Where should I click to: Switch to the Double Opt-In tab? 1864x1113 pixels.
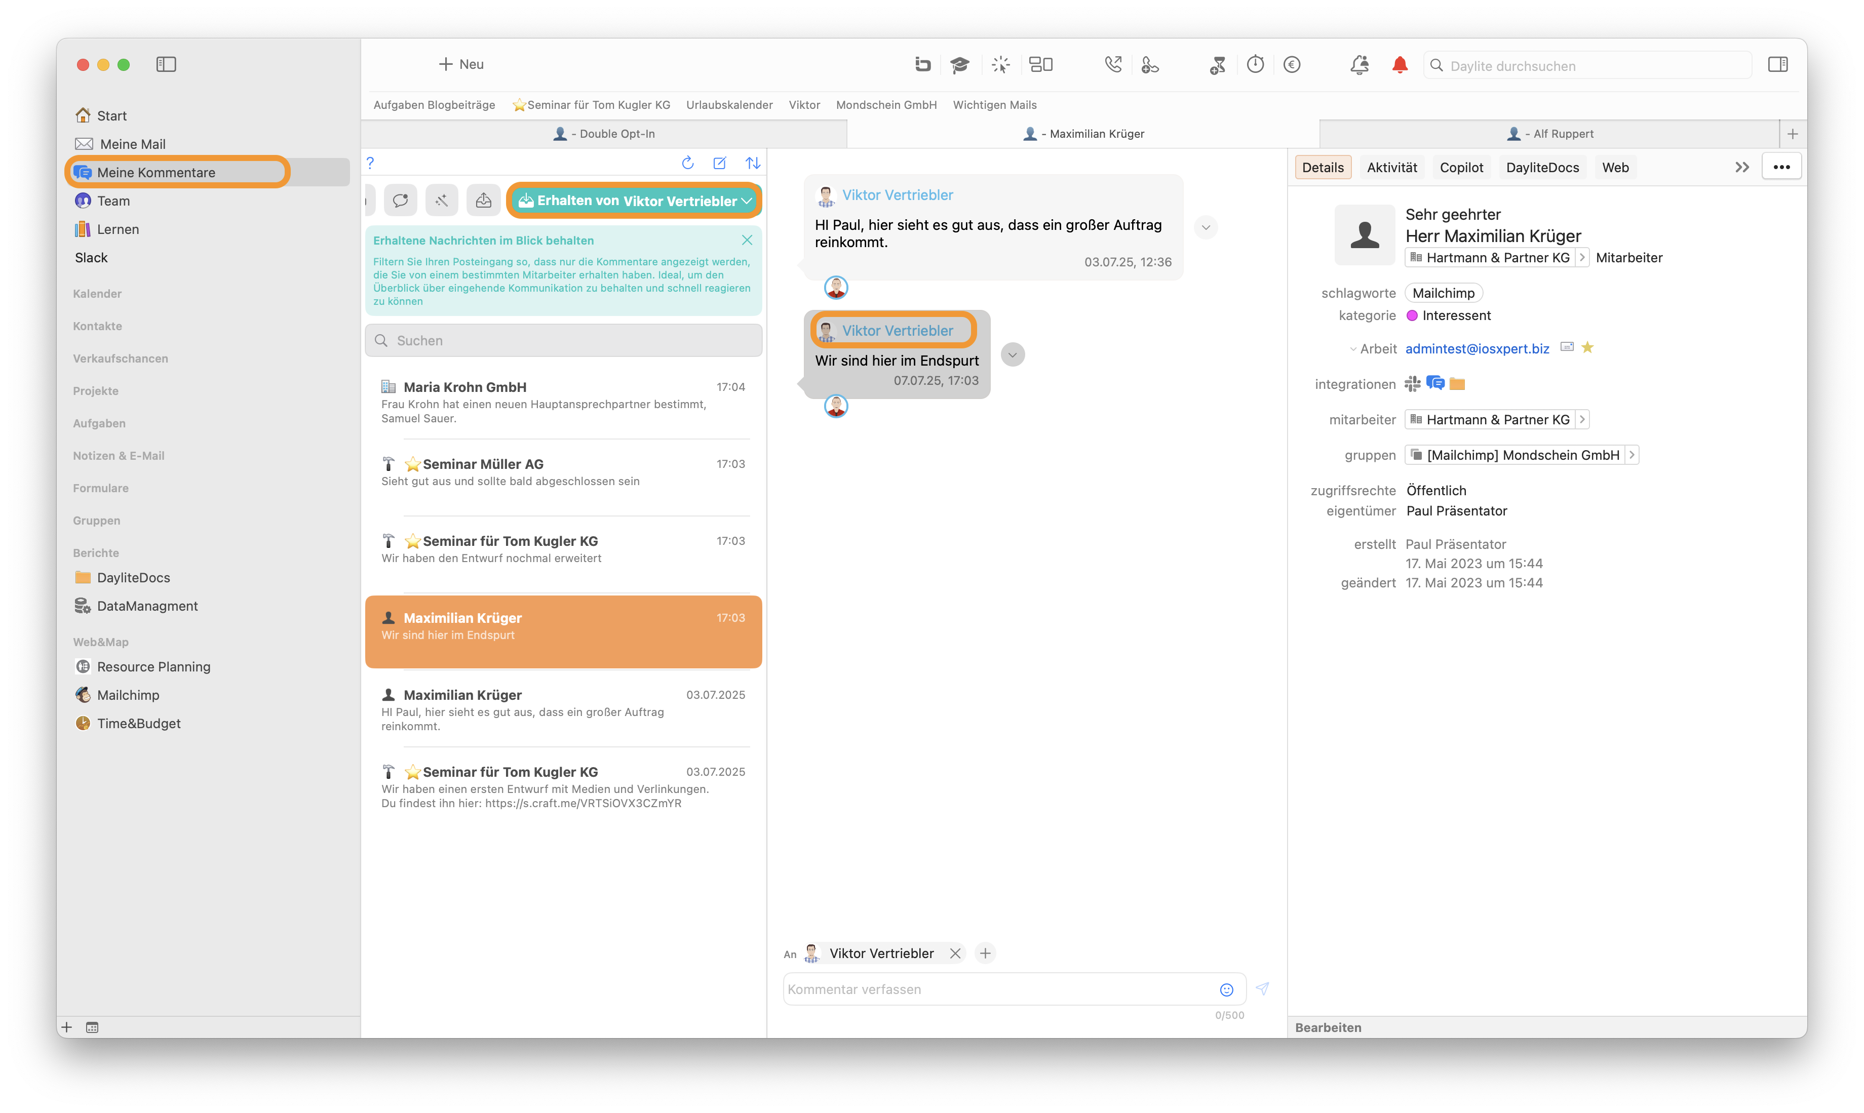click(x=604, y=134)
